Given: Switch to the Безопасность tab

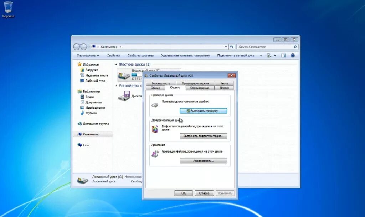Looking at the screenshot, I should (161, 83).
